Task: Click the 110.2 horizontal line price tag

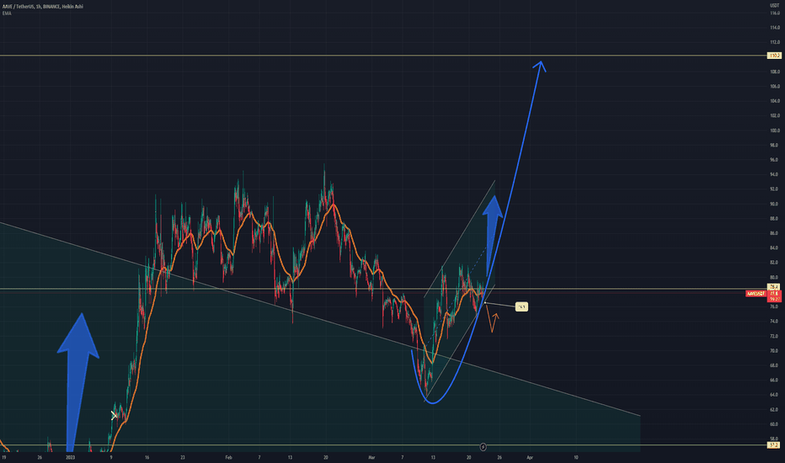Action: [x=774, y=56]
